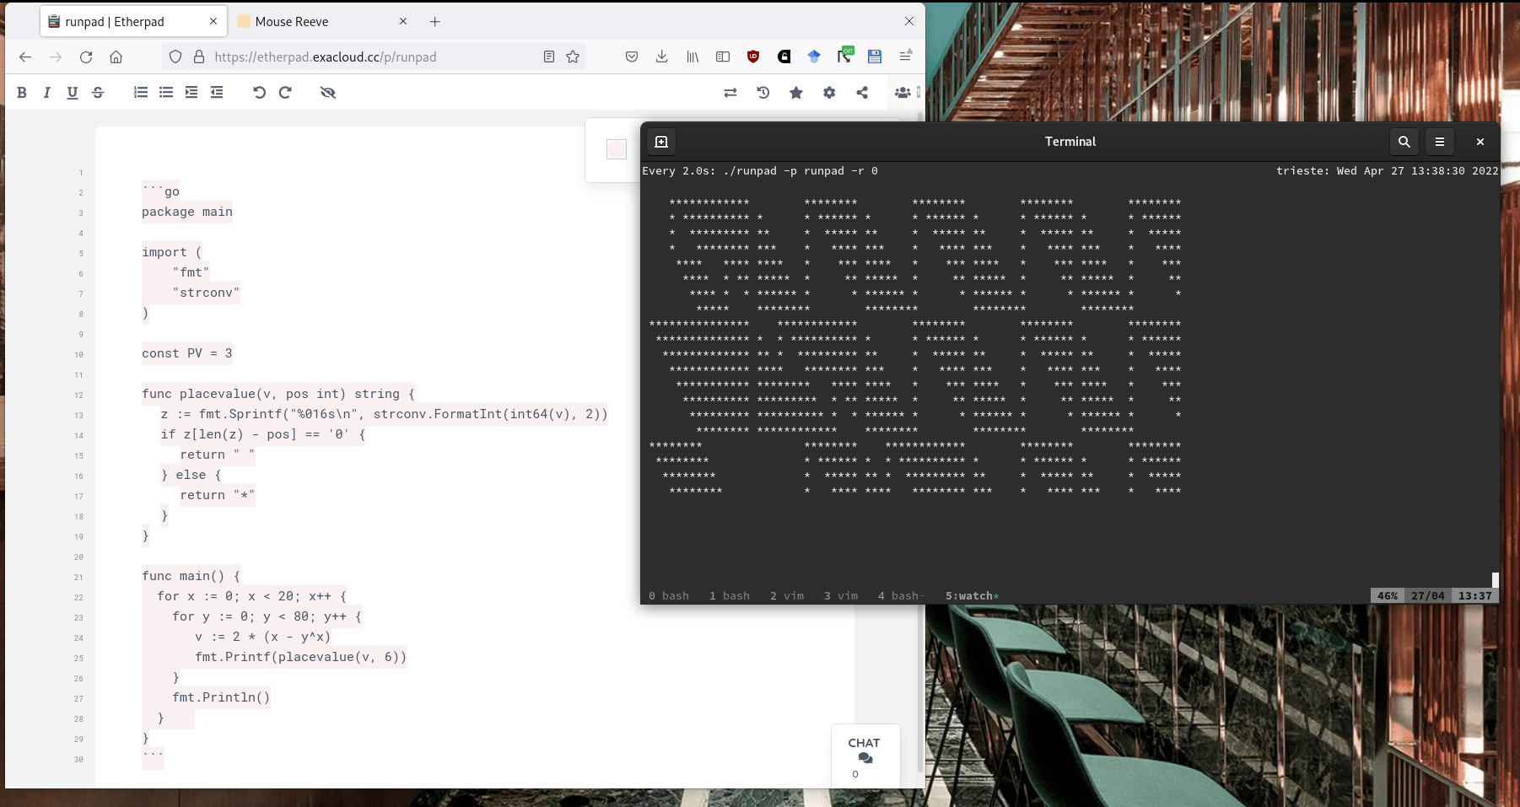Viewport: 1520px width, 807px height.
Task: Open uBlock Origin extension
Action: [753, 56]
